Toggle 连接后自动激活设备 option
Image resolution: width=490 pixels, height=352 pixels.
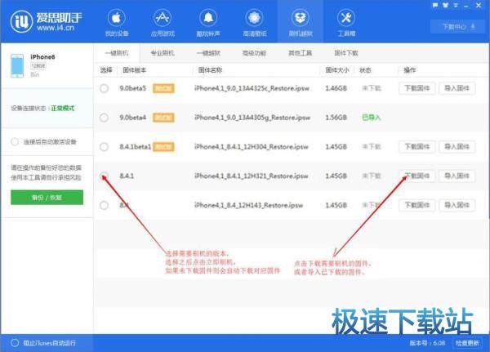15,141
